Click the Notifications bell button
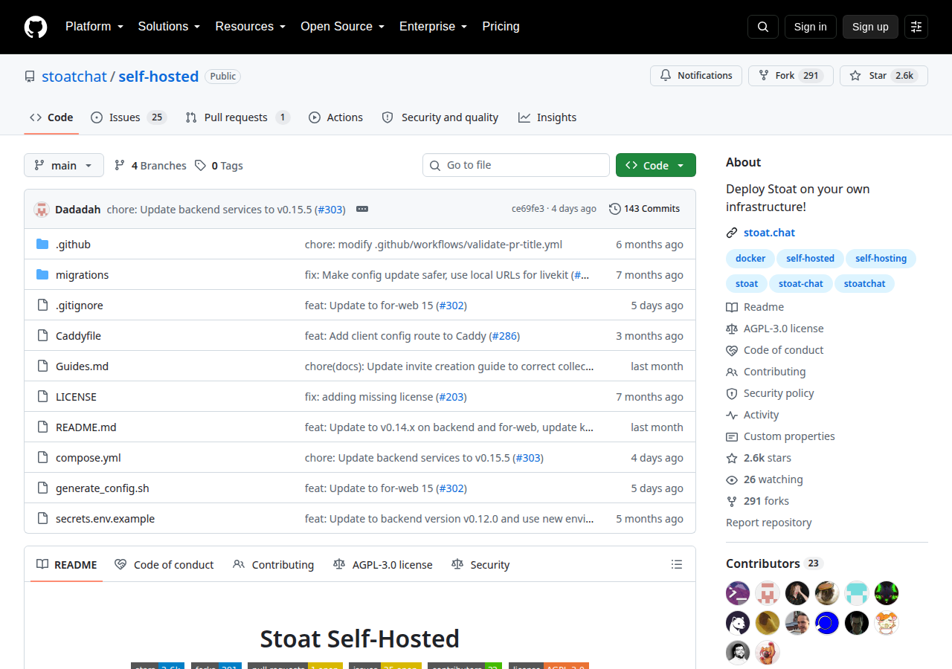Viewport: 952px width, 669px height. [696, 76]
